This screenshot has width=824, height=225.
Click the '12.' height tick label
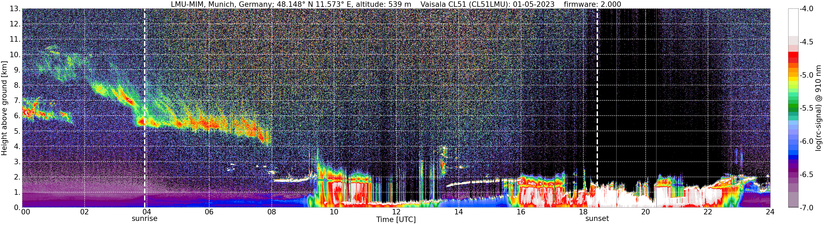[15, 24]
